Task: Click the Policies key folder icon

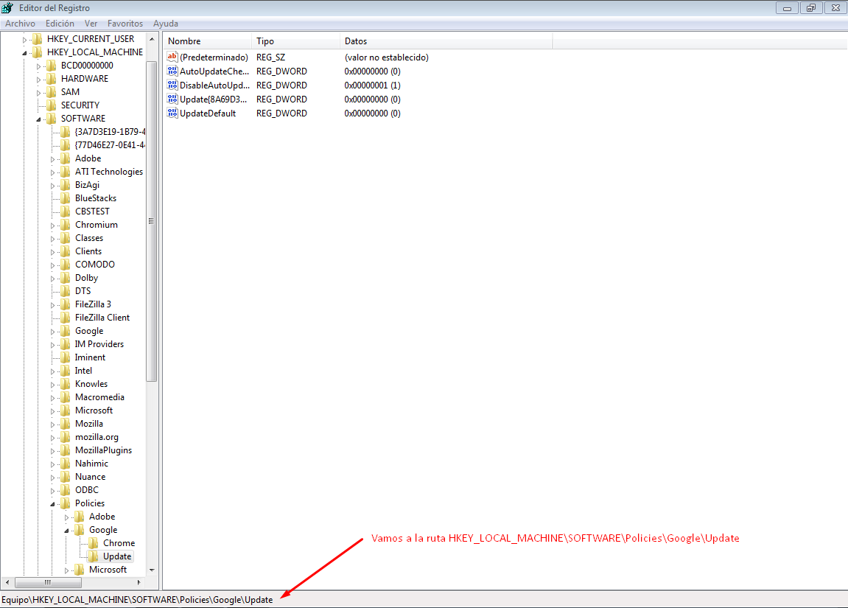Action: (x=66, y=503)
